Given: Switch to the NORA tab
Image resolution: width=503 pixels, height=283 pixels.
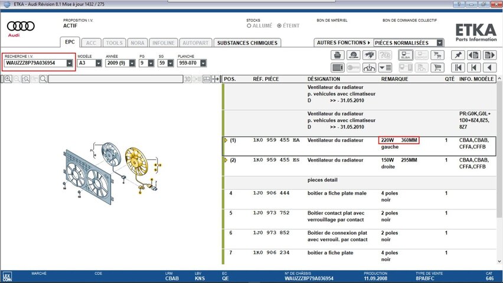Looking at the screenshot, I should click(138, 43).
